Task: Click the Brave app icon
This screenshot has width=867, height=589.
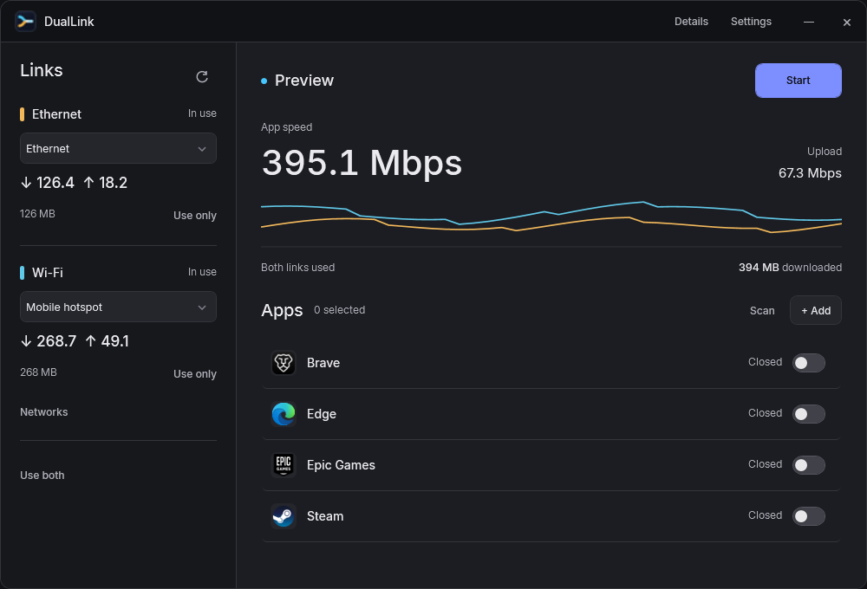Action: (x=284, y=363)
